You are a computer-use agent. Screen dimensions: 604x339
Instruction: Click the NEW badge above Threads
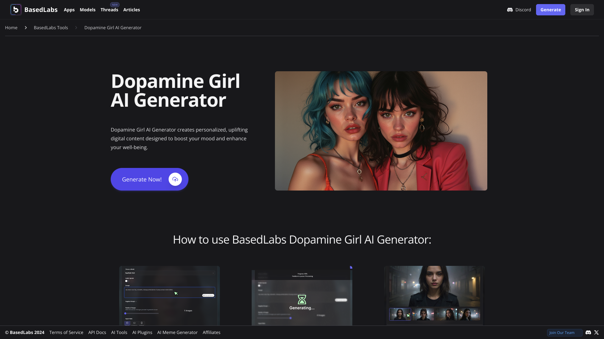point(115,5)
